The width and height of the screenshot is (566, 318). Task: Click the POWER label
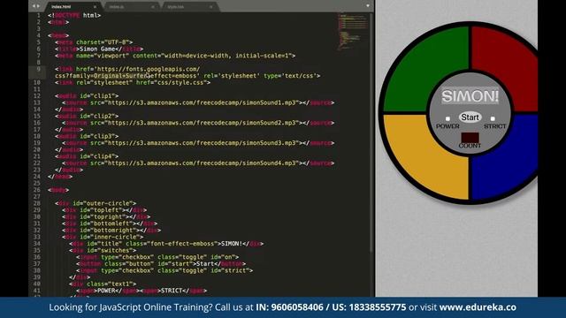pyautogui.click(x=447, y=126)
